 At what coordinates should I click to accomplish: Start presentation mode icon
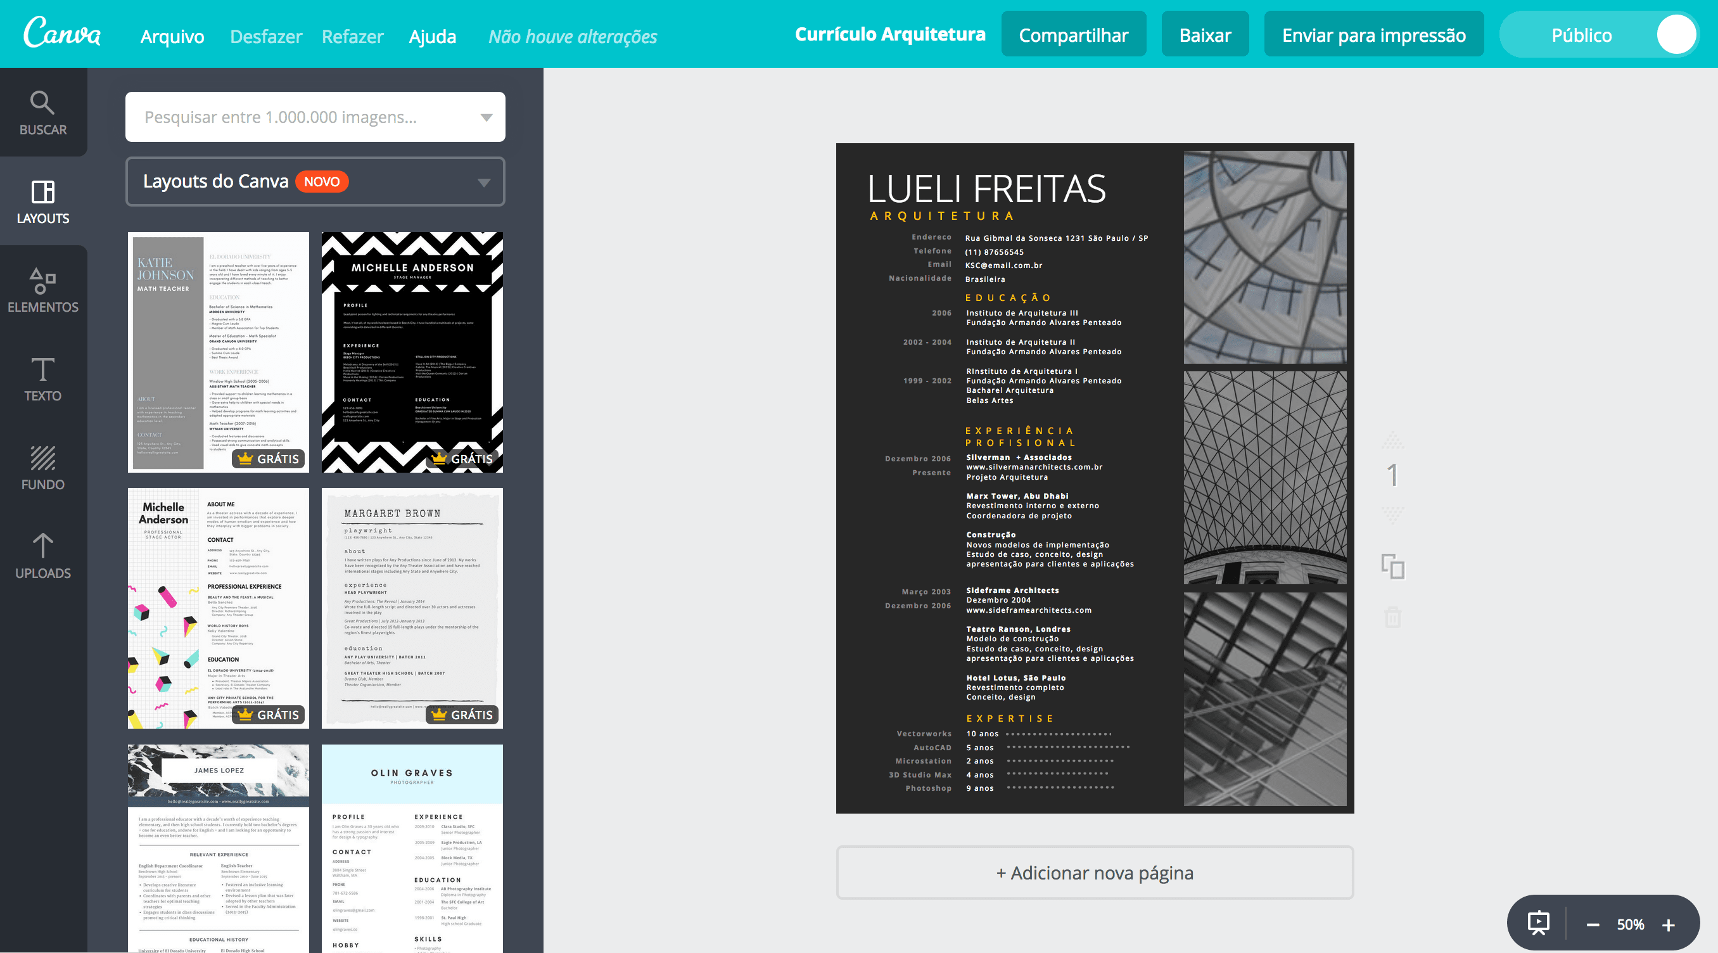tap(1539, 924)
